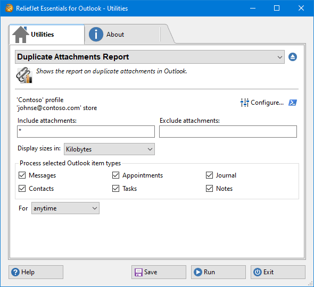Click the ReliefJet app icon in title bar
Image resolution: width=314 pixels, height=287 pixels.
click(x=9, y=8)
